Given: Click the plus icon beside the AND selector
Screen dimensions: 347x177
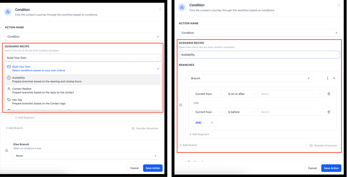Looking at the screenshot, I should 212,123.
